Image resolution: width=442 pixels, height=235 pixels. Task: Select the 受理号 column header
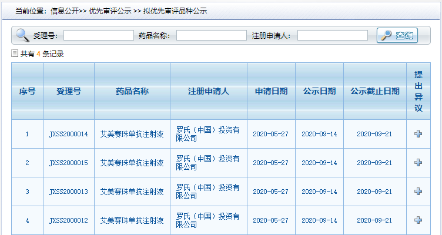[x=69, y=91]
